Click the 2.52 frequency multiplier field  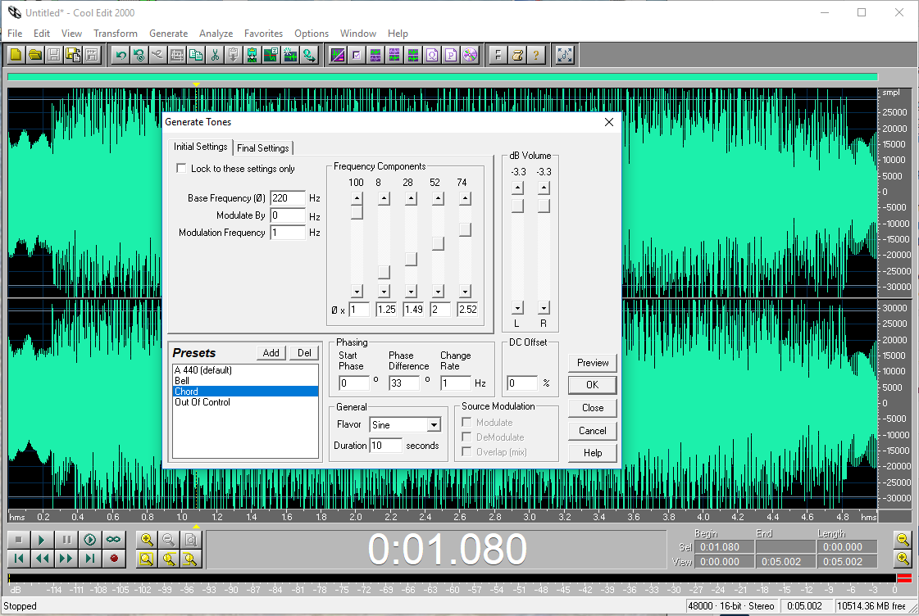[x=468, y=309]
